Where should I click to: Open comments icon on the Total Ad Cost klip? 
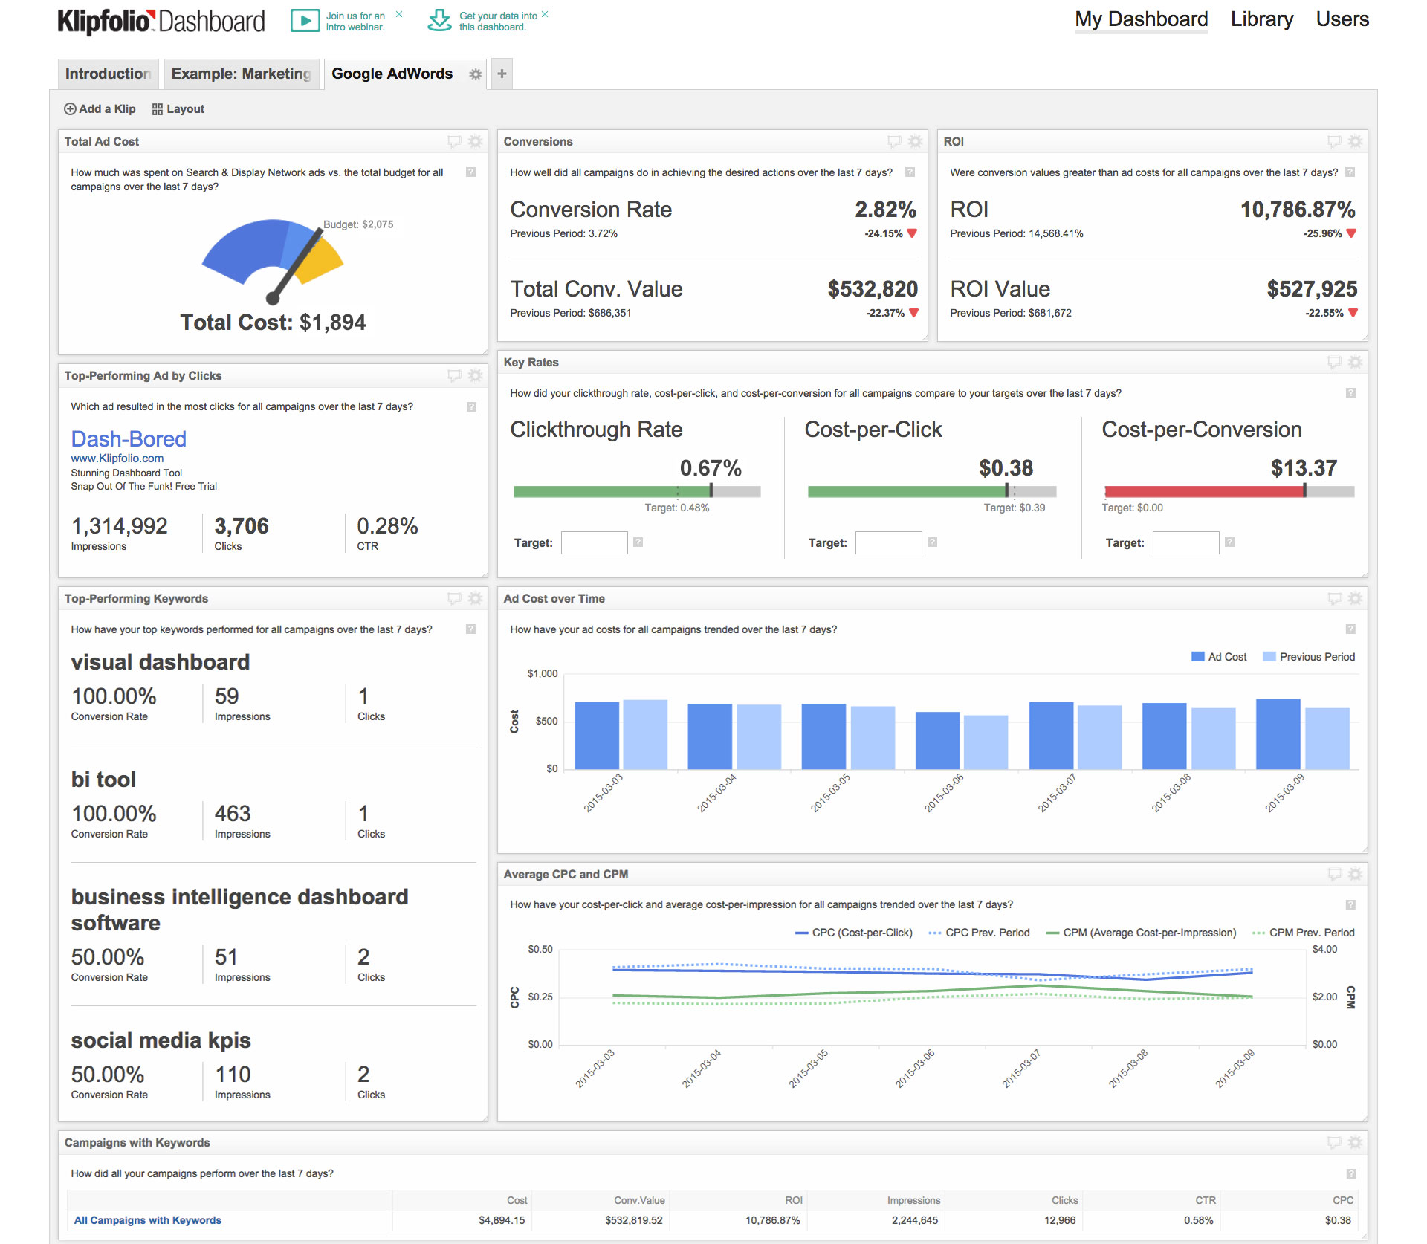click(455, 141)
